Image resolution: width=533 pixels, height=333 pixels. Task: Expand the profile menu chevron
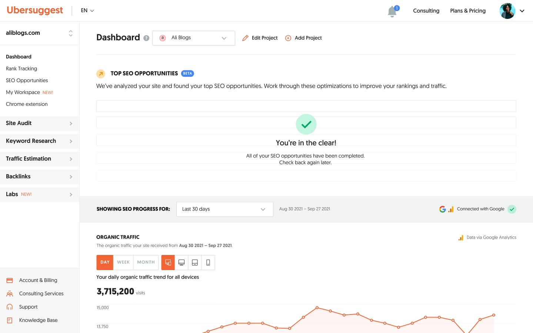[522, 11]
